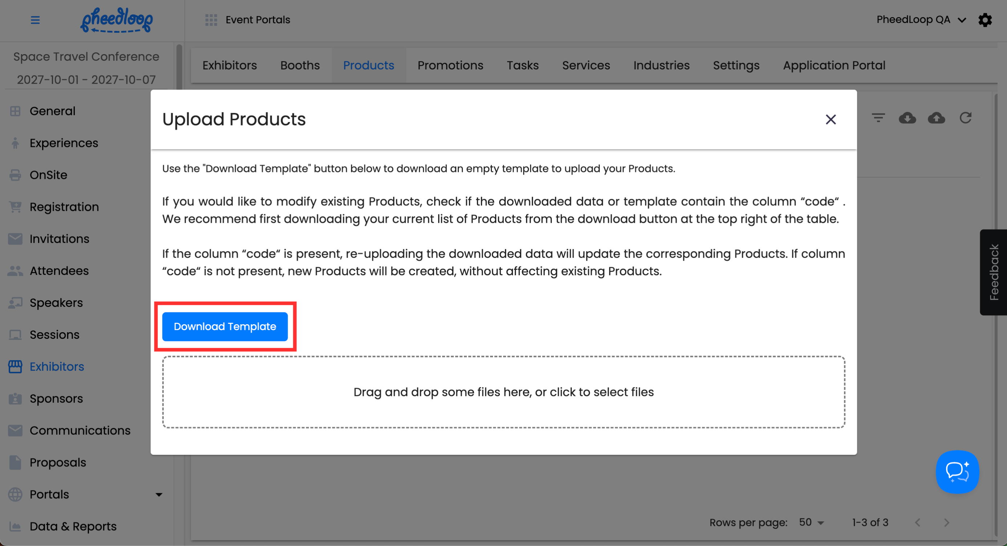This screenshot has height=546, width=1007.
Task: Switch to the Booths tab
Action: click(x=300, y=65)
